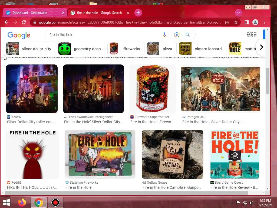Show more filter chips with right chevron
Image resolution: width=277 pixels, height=208 pixels.
tap(262, 47)
